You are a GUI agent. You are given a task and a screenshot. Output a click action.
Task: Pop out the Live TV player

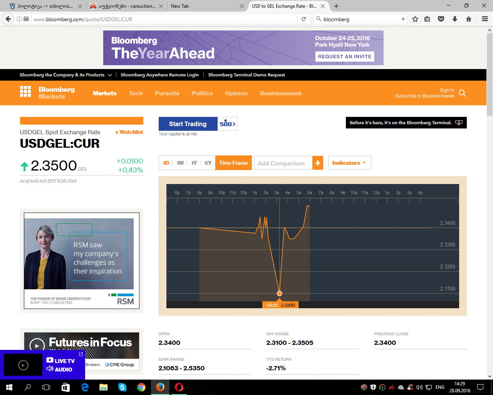[81, 354]
